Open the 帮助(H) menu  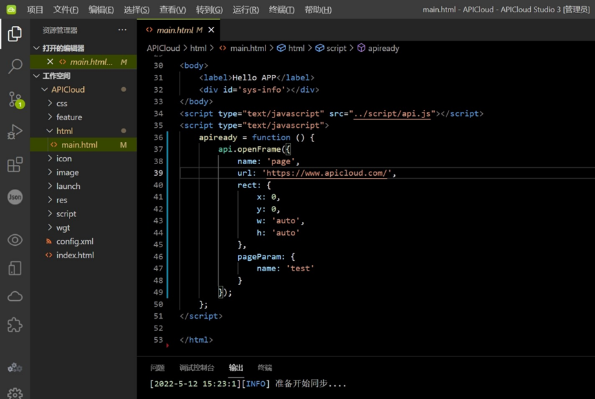tap(318, 10)
